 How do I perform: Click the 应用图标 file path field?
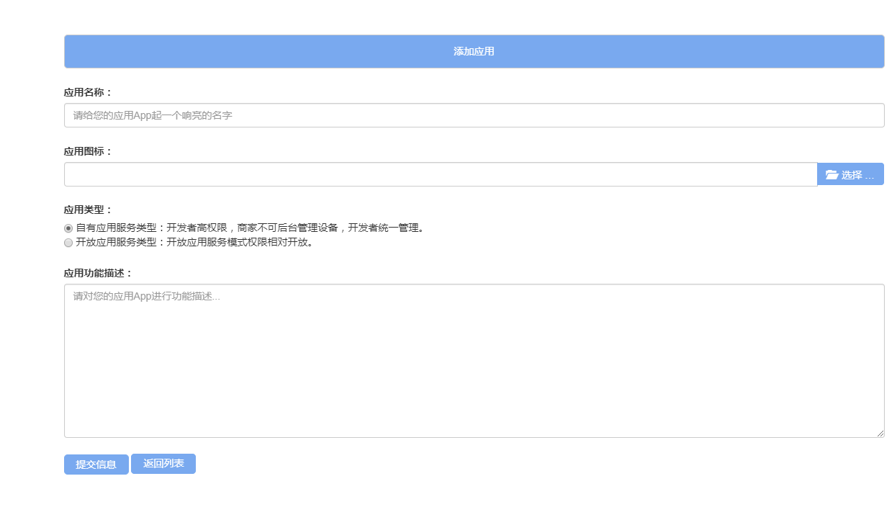click(440, 174)
